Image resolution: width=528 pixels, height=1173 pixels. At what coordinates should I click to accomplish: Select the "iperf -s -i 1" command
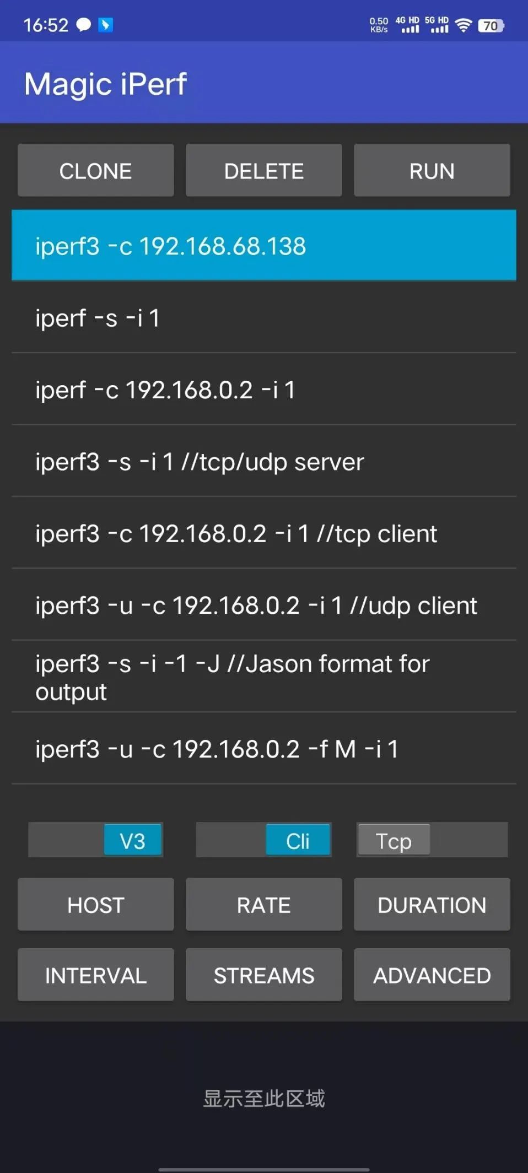(263, 318)
